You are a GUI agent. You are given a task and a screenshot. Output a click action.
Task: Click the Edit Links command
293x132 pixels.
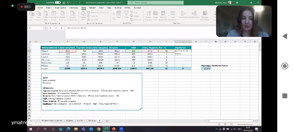click(93, 20)
